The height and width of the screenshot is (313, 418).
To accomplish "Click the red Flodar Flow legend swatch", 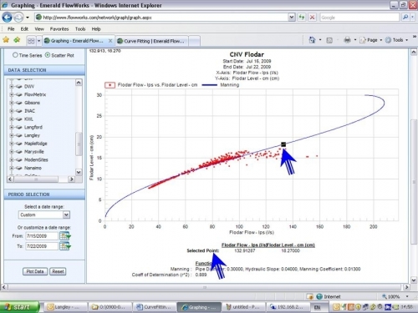I will pyautogui.click(x=110, y=85).
